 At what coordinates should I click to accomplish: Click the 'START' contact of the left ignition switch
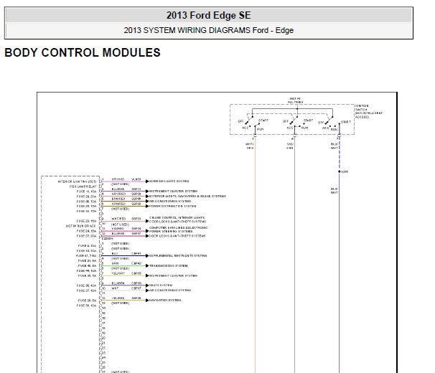263,121
